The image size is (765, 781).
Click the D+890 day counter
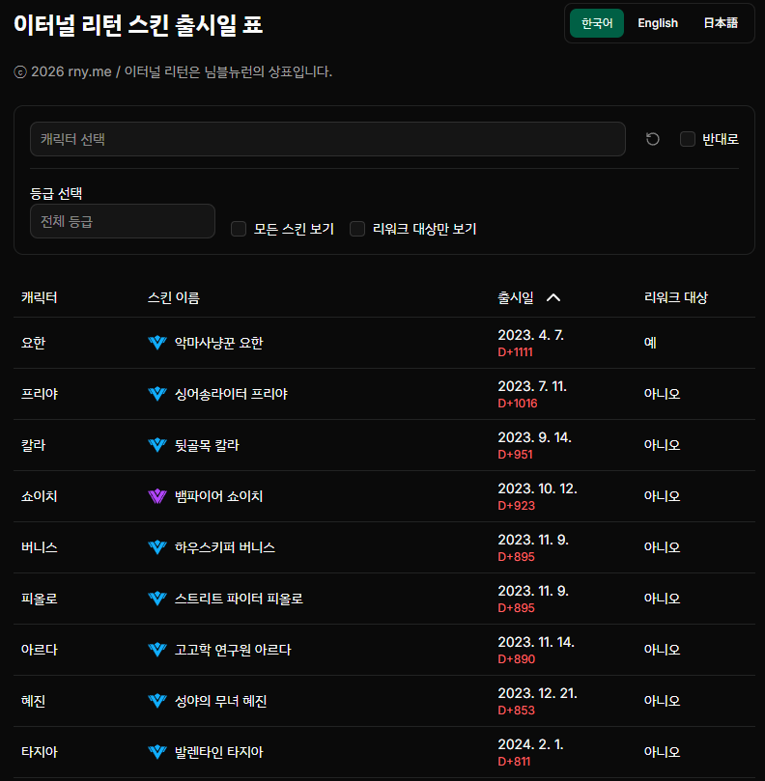[x=517, y=659]
